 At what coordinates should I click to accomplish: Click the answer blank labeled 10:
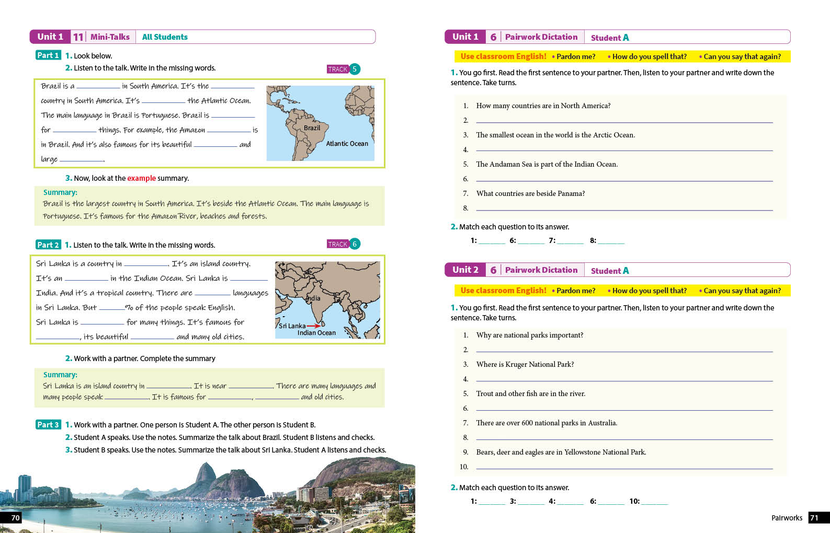click(654, 502)
